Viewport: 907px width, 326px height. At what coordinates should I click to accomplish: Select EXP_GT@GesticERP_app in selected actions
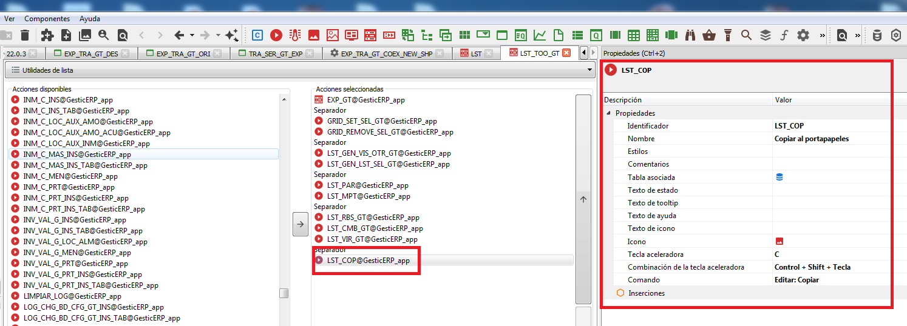[366, 100]
